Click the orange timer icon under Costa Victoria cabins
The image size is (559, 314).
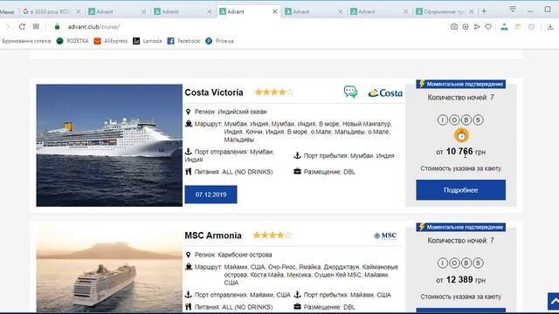pyautogui.click(x=461, y=136)
